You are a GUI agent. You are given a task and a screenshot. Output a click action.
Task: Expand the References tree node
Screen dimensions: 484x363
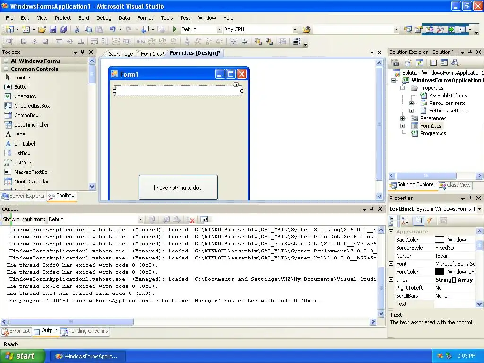(x=402, y=118)
